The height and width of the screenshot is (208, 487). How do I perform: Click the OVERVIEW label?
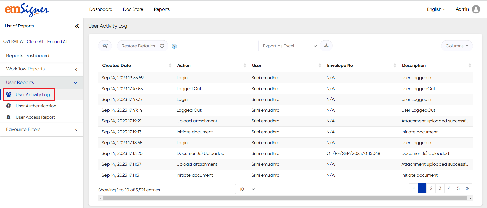coord(13,41)
